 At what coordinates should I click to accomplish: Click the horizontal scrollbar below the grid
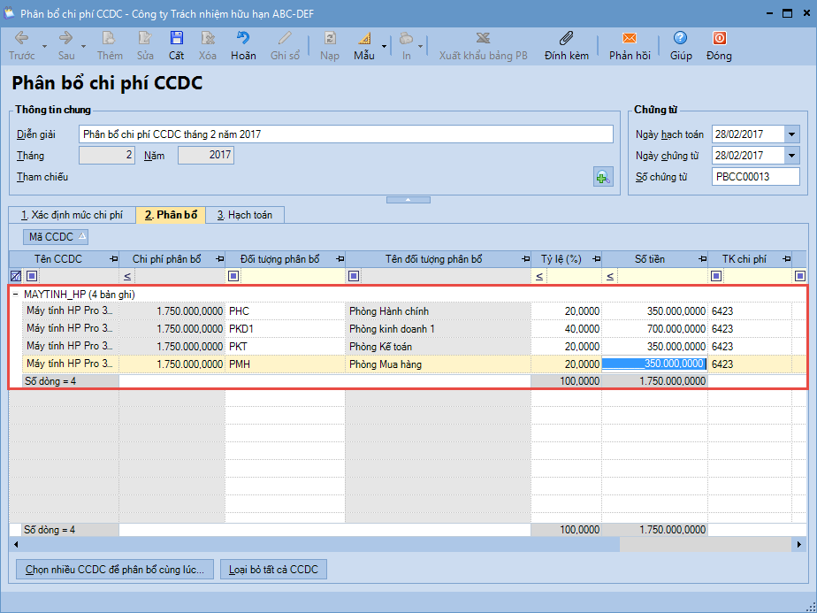pos(442,544)
